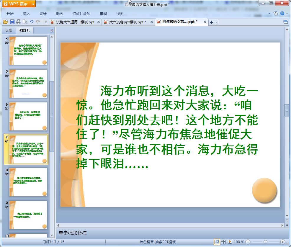Screen dimensions: 291x247
Task: Close the 沉稳大气通用...模板.ppt tab
Action: (x=99, y=22)
